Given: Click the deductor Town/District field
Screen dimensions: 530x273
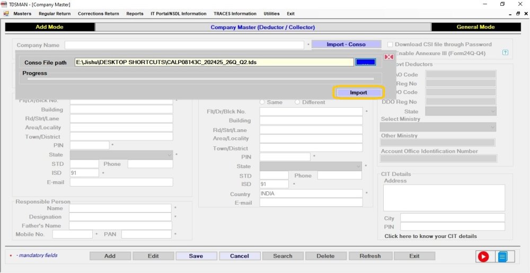Looking at the screenshot, I should (121, 137).
